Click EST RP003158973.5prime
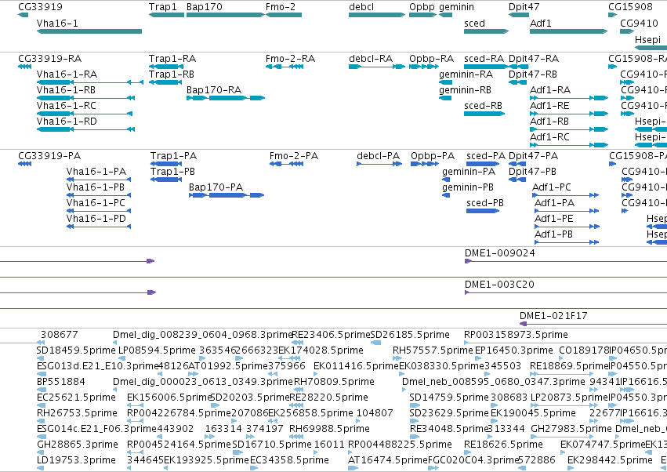 point(516,335)
